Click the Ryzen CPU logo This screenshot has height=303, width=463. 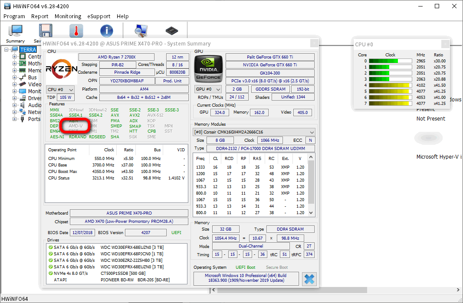click(62, 69)
